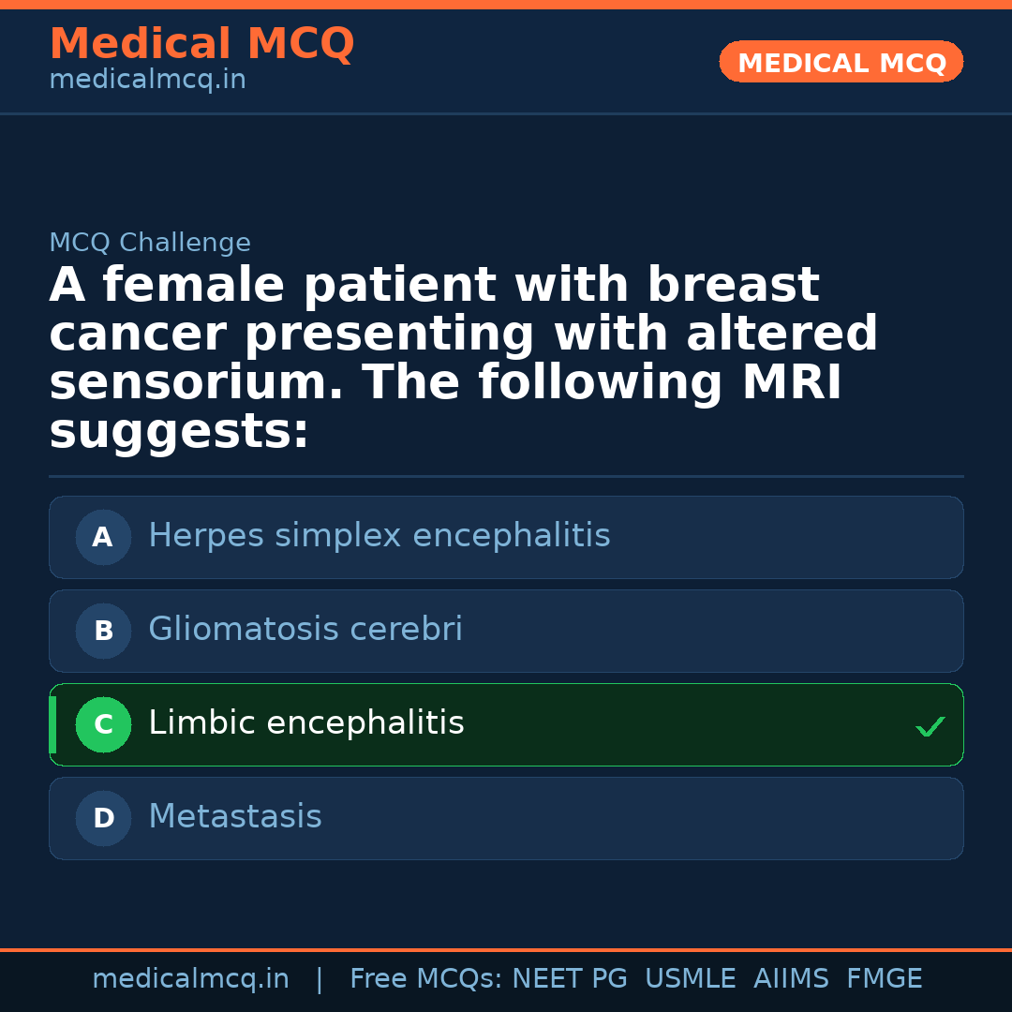Select the Herpes simplex encephalitis answer text
Viewport: 1012px width, 1012px height.
point(379,536)
